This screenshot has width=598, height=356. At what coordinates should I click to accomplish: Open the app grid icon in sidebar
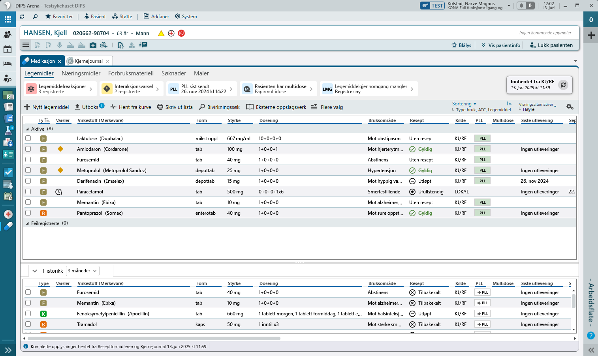tap(8, 19)
